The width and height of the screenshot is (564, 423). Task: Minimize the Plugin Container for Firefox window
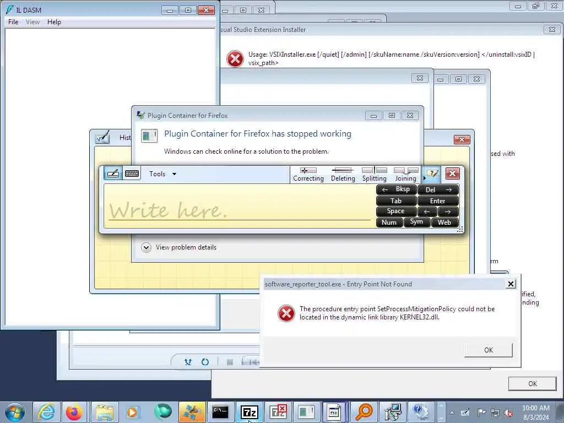tap(374, 116)
